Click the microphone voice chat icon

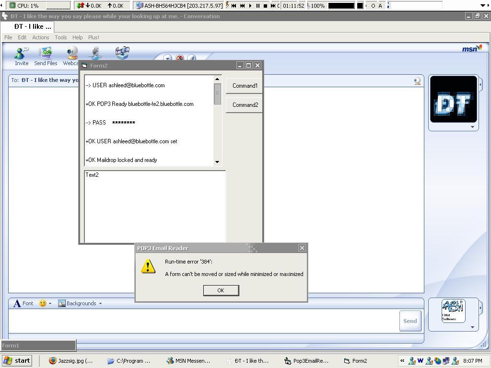point(96,53)
